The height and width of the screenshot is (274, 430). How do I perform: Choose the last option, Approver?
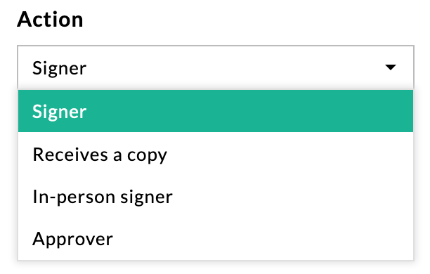(x=216, y=239)
